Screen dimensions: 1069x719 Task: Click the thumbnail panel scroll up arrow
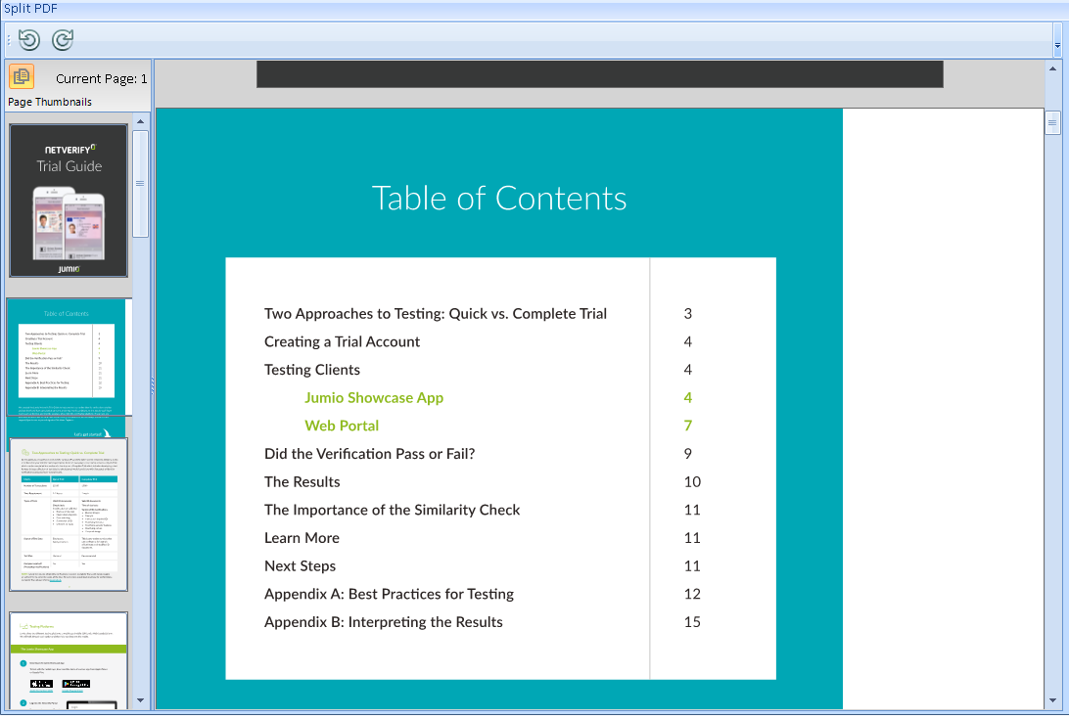click(x=140, y=121)
